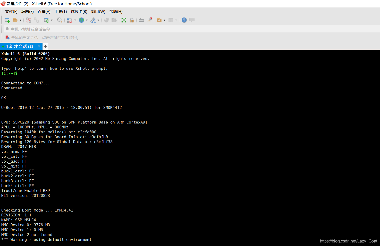The height and width of the screenshot is (246, 380).
Task: Open the 文件(F) menu
Action: tap(11, 12)
